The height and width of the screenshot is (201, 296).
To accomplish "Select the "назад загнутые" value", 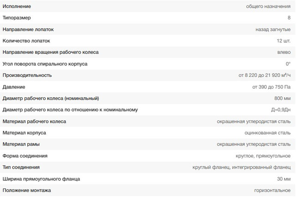I will click(x=273, y=30).
